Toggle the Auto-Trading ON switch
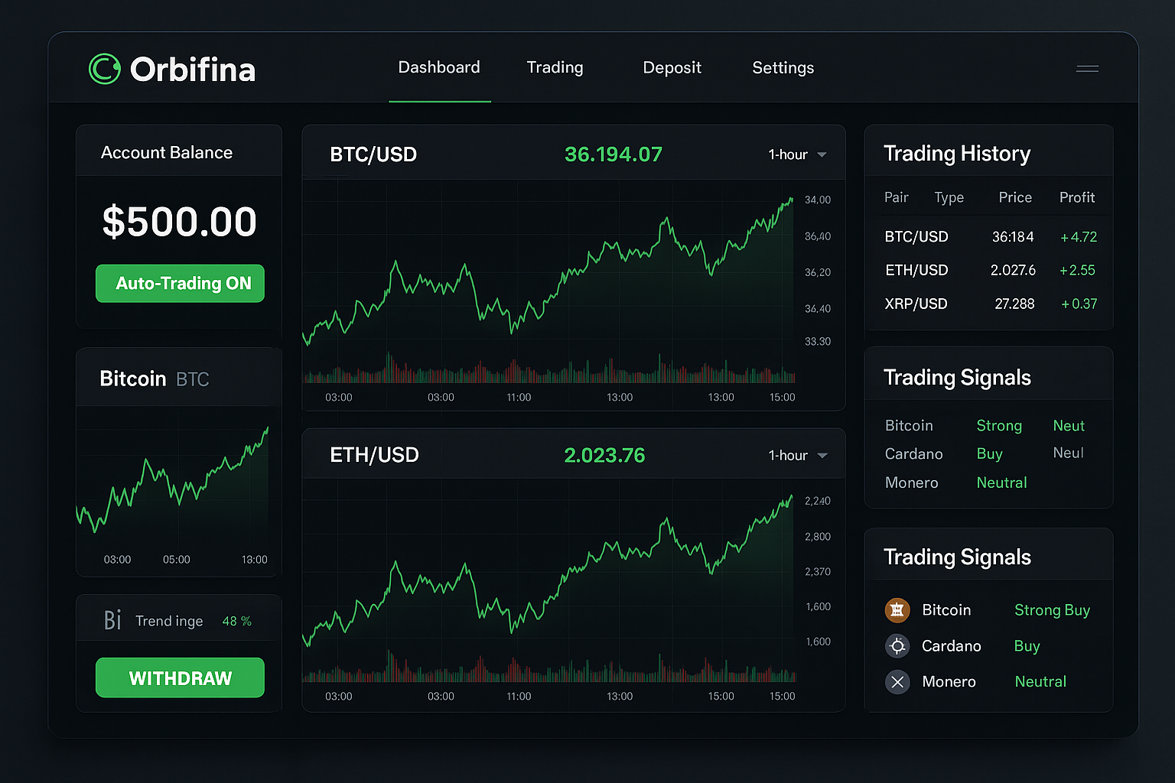The image size is (1175, 783). (180, 284)
